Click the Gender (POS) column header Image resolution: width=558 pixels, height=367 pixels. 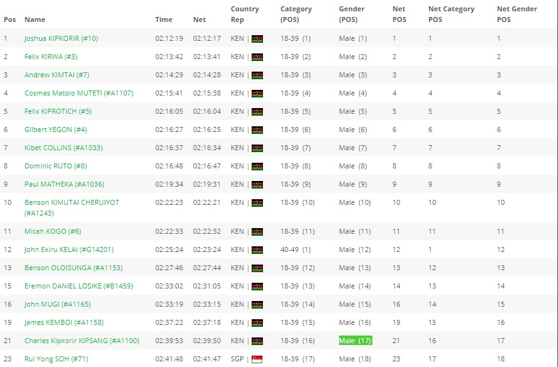click(352, 14)
